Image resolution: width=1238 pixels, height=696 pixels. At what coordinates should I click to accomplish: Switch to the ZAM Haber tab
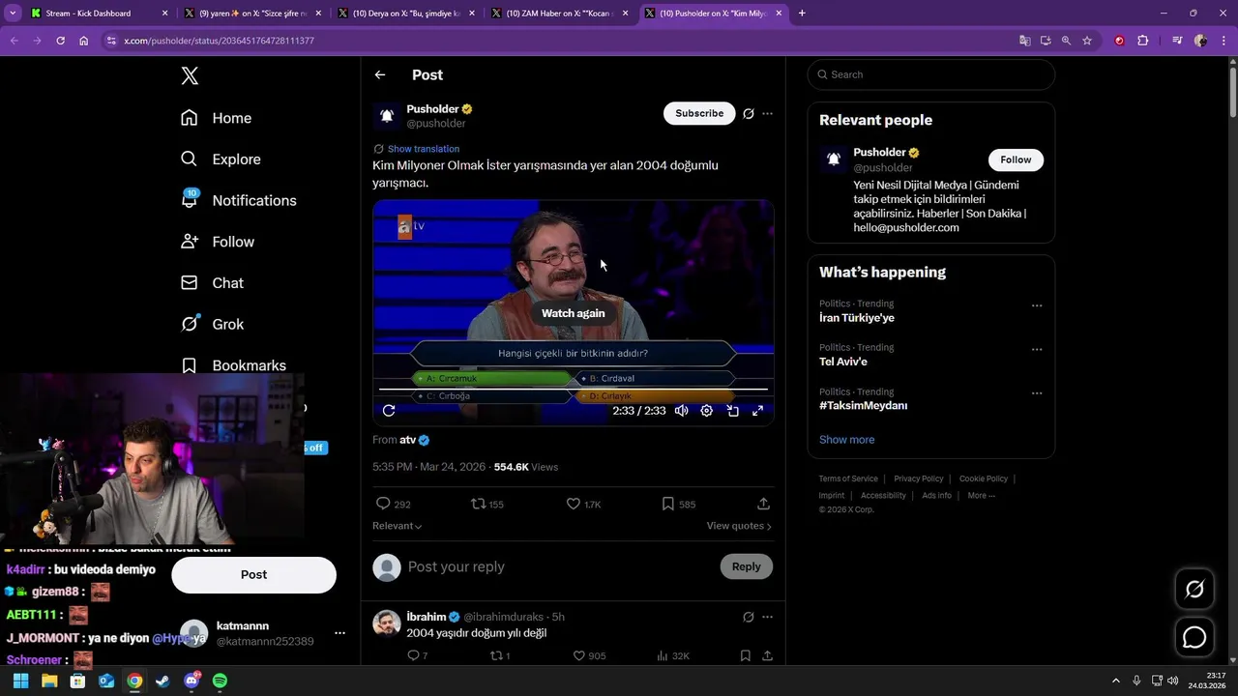click(561, 14)
